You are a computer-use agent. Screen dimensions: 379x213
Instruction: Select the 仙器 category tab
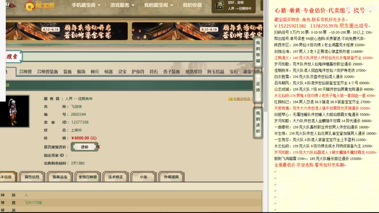coord(108,72)
